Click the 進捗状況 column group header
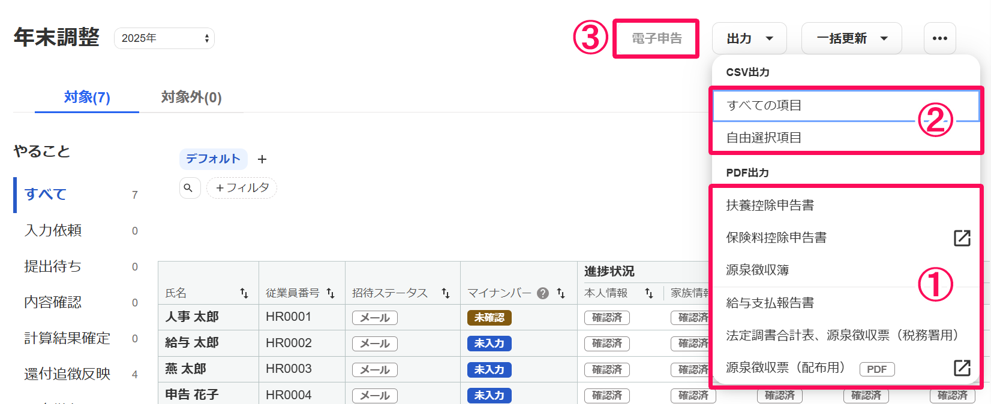The image size is (991, 404). (609, 271)
